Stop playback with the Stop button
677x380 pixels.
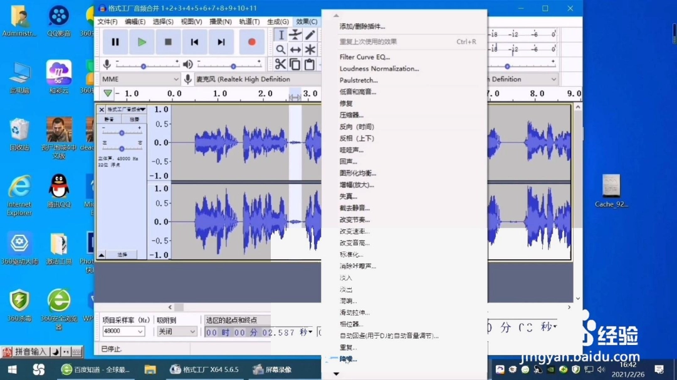[x=168, y=42]
